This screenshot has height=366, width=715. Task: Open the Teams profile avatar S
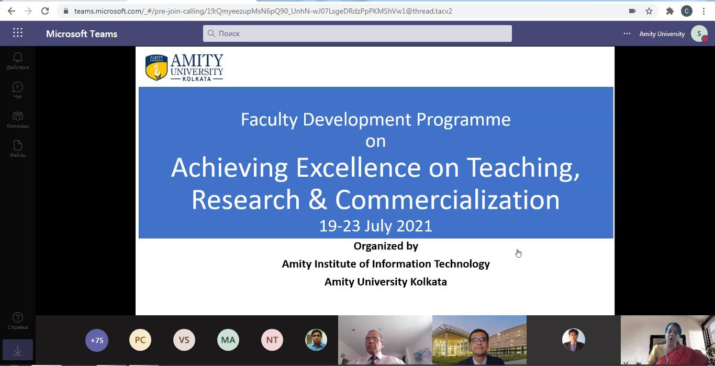click(699, 33)
